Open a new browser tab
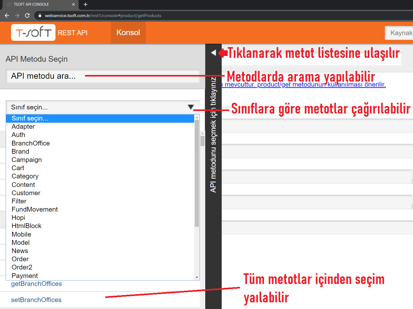The image size is (413, 309). (x=85, y=4)
